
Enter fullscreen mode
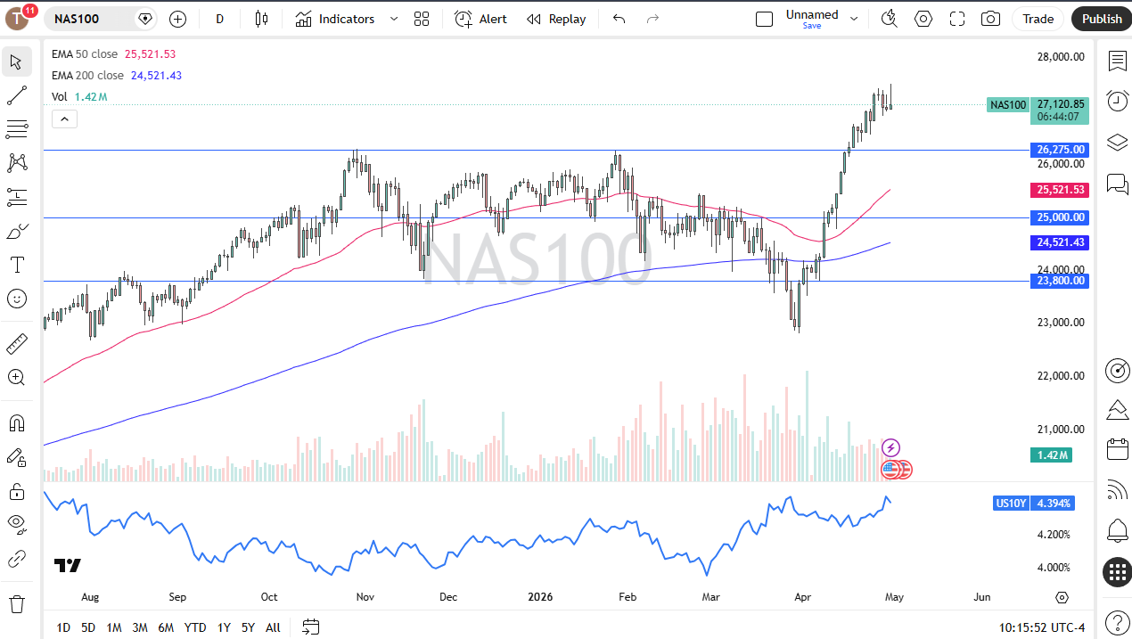tap(957, 19)
